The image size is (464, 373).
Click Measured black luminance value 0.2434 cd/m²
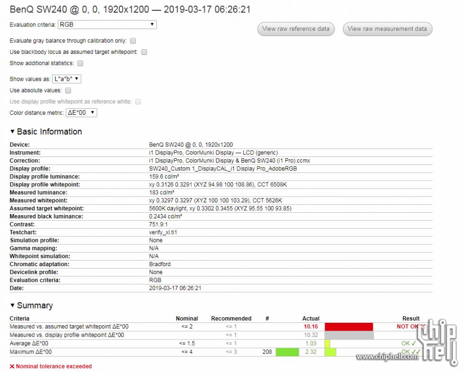click(165, 217)
